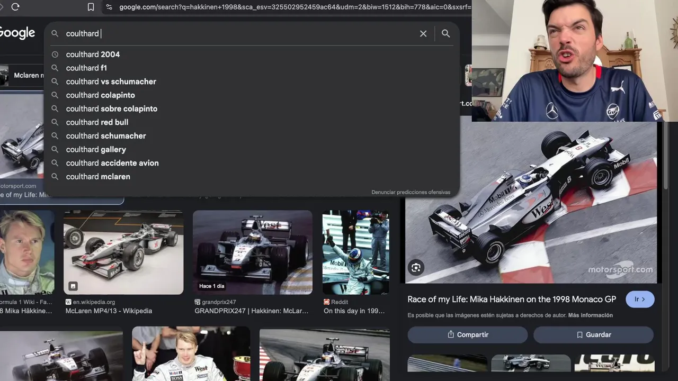Open the 'McLaren MP4/13 - Wikipedia' title link
Viewport: 678px width, 381px height.
[x=109, y=311]
